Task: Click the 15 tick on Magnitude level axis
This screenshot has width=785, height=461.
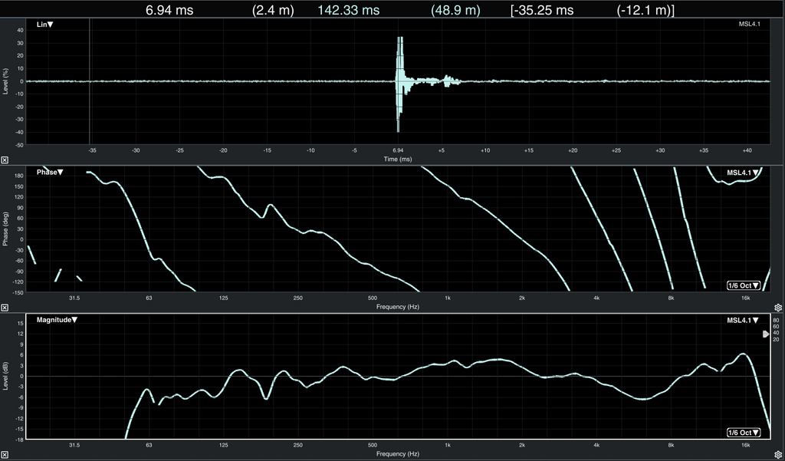Action: [21, 323]
